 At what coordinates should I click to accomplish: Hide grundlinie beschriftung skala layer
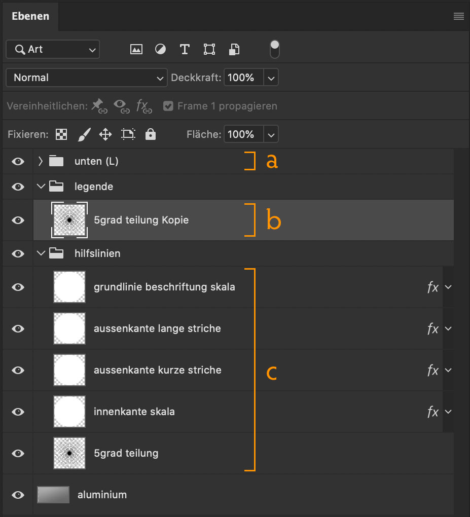(18, 287)
